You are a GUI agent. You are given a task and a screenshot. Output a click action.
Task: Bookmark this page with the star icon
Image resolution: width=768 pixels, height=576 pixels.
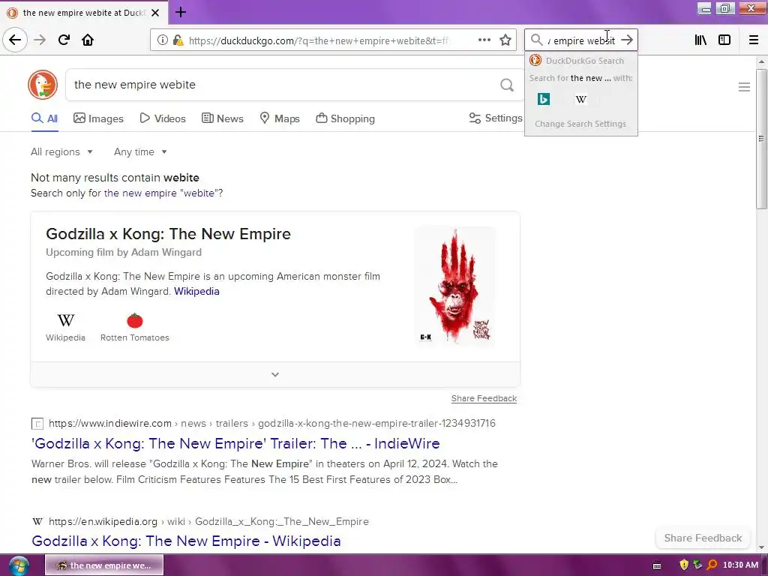point(505,40)
